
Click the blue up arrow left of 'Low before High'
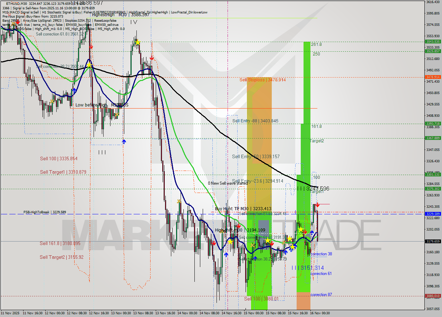tap(74, 90)
